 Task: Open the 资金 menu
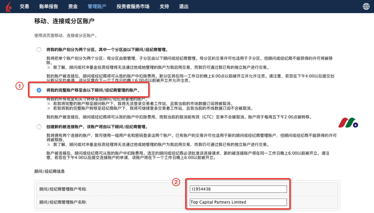(73, 6)
